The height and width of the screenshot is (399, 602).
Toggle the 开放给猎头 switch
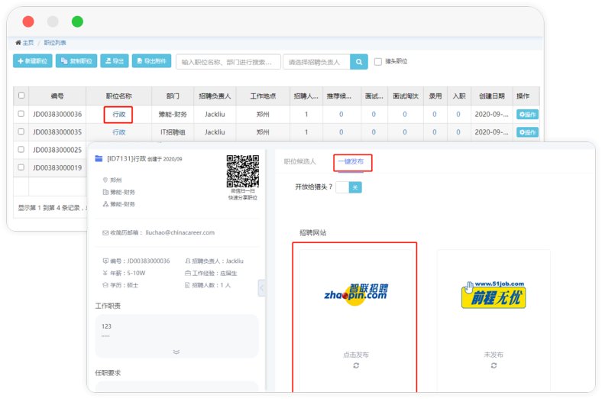(348, 187)
